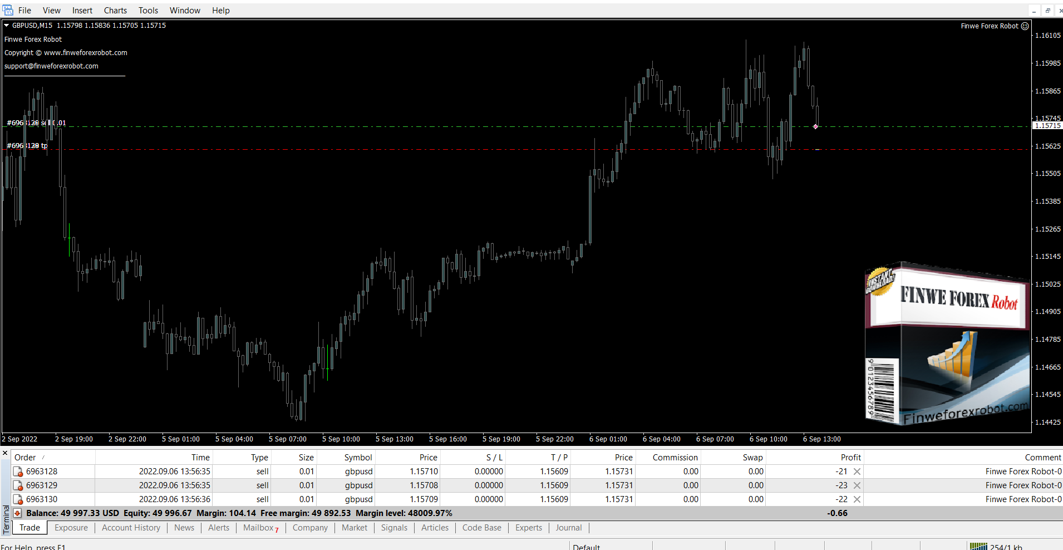Viewport: 1063px width, 550px height.
Task: Click the MetaTrader application icon in menu bar
Action: [x=8, y=10]
